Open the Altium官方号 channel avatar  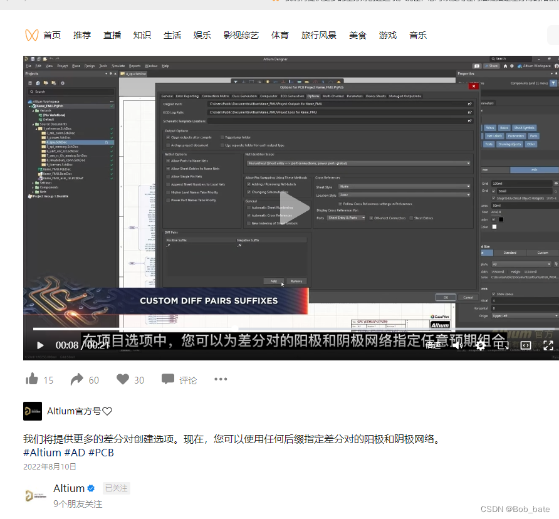[x=33, y=411]
